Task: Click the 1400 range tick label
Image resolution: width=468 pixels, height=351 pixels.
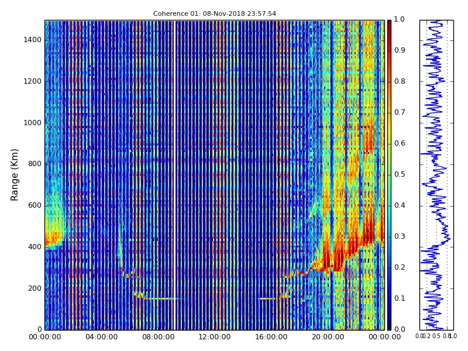Action: click(x=33, y=40)
